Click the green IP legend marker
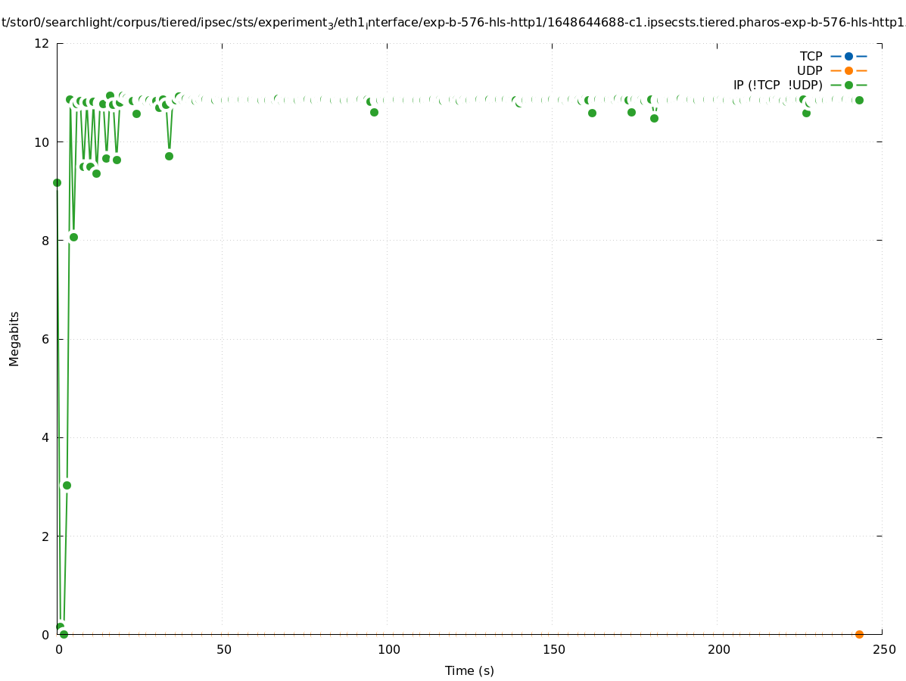The width and height of the screenshot is (906, 681). click(848, 85)
